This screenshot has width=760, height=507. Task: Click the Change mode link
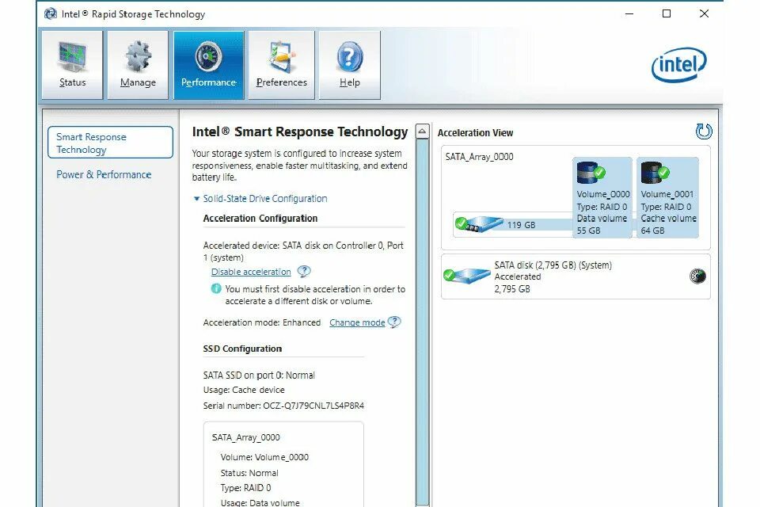coord(357,322)
